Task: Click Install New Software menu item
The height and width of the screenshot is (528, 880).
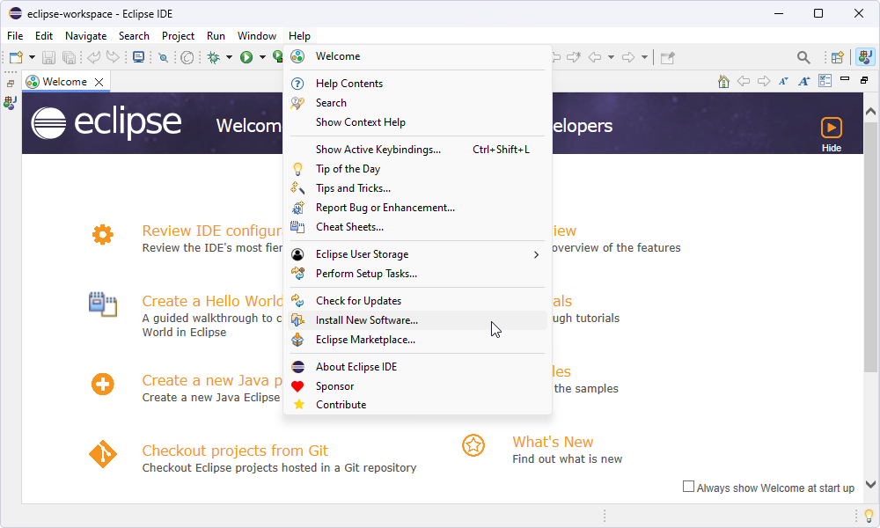Action: click(417, 320)
